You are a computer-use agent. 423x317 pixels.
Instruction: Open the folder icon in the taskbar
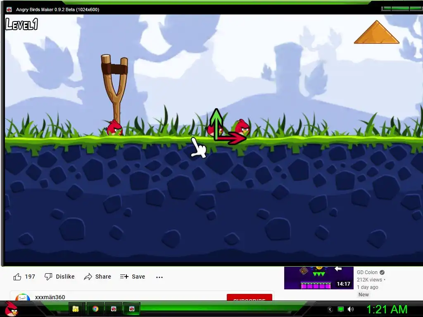[75, 309]
